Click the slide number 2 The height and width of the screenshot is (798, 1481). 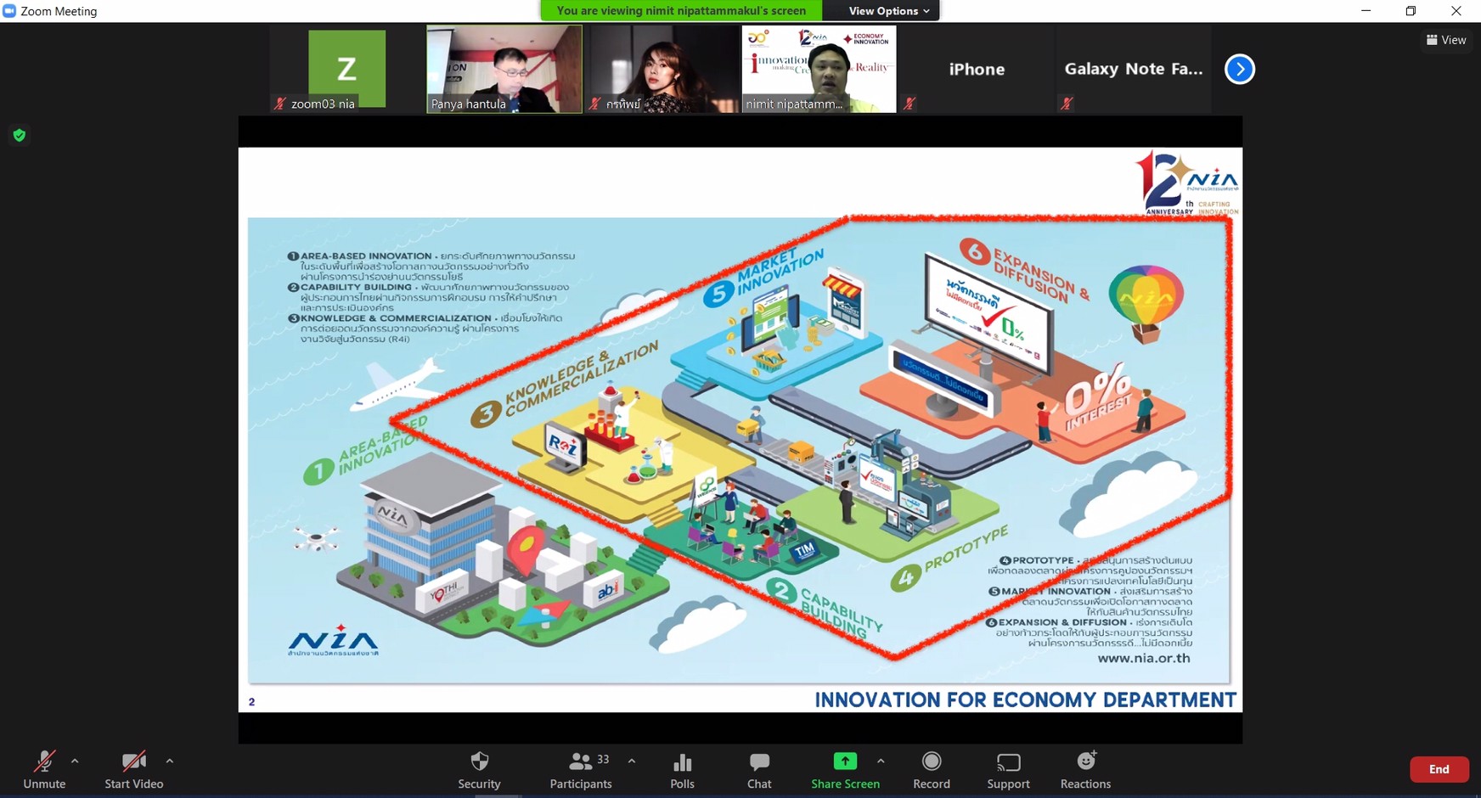tap(251, 702)
